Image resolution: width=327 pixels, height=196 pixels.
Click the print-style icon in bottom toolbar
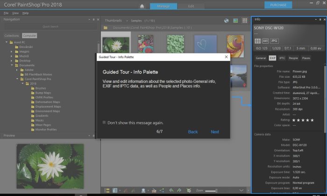tap(154, 190)
